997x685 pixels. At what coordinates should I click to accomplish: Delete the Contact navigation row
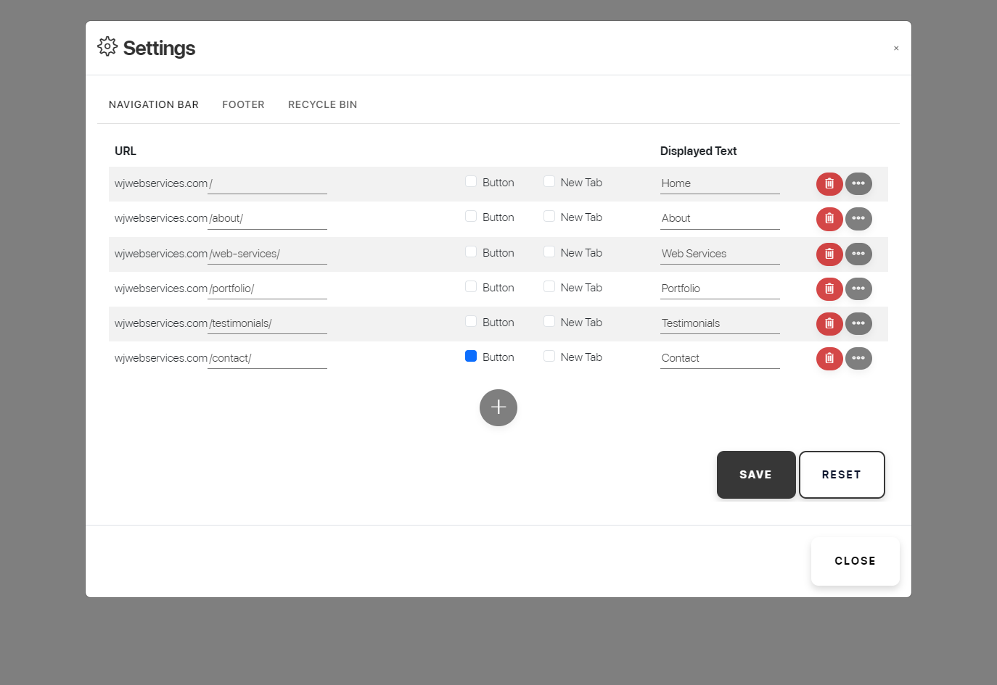click(829, 359)
